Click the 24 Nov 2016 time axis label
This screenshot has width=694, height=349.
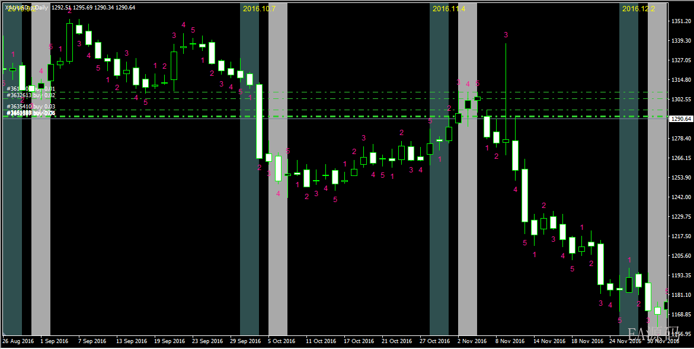click(x=625, y=341)
